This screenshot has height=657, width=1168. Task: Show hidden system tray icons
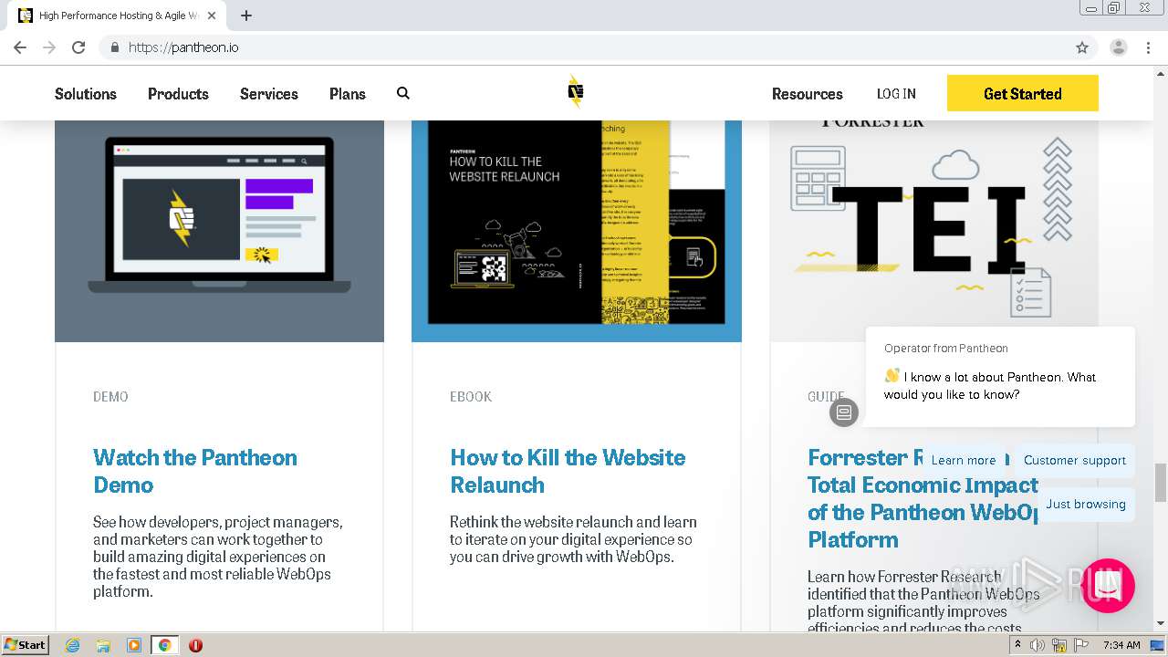pos(1017,645)
